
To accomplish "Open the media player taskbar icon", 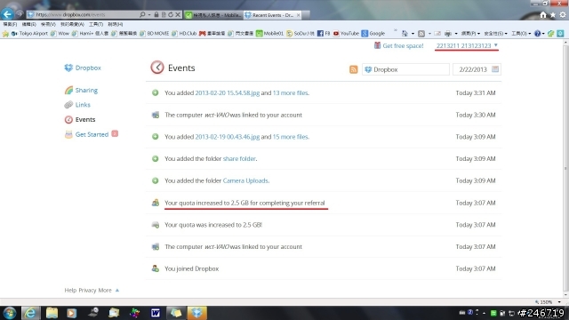I will pos(71,313).
